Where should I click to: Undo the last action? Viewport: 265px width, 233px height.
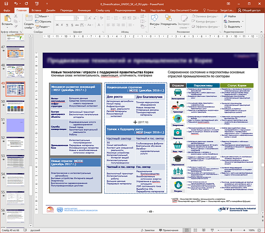(16, 4)
